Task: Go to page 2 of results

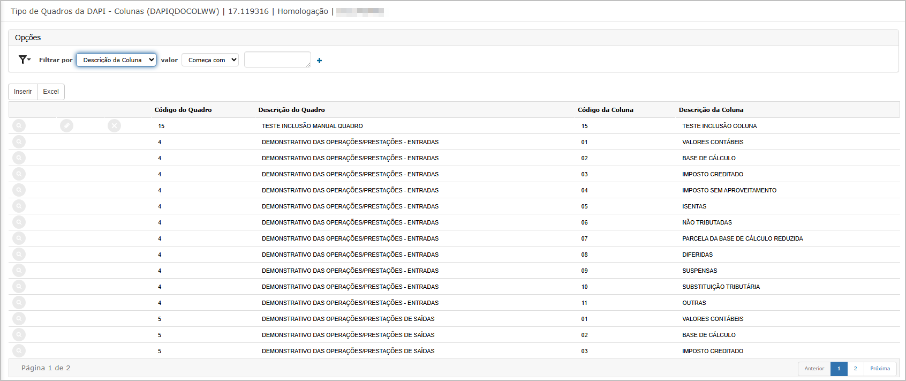Action: [855, 369]
